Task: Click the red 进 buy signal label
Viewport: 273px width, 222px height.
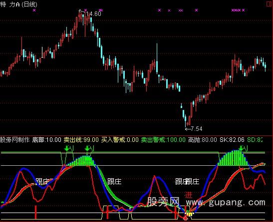Action: (189, 195)
